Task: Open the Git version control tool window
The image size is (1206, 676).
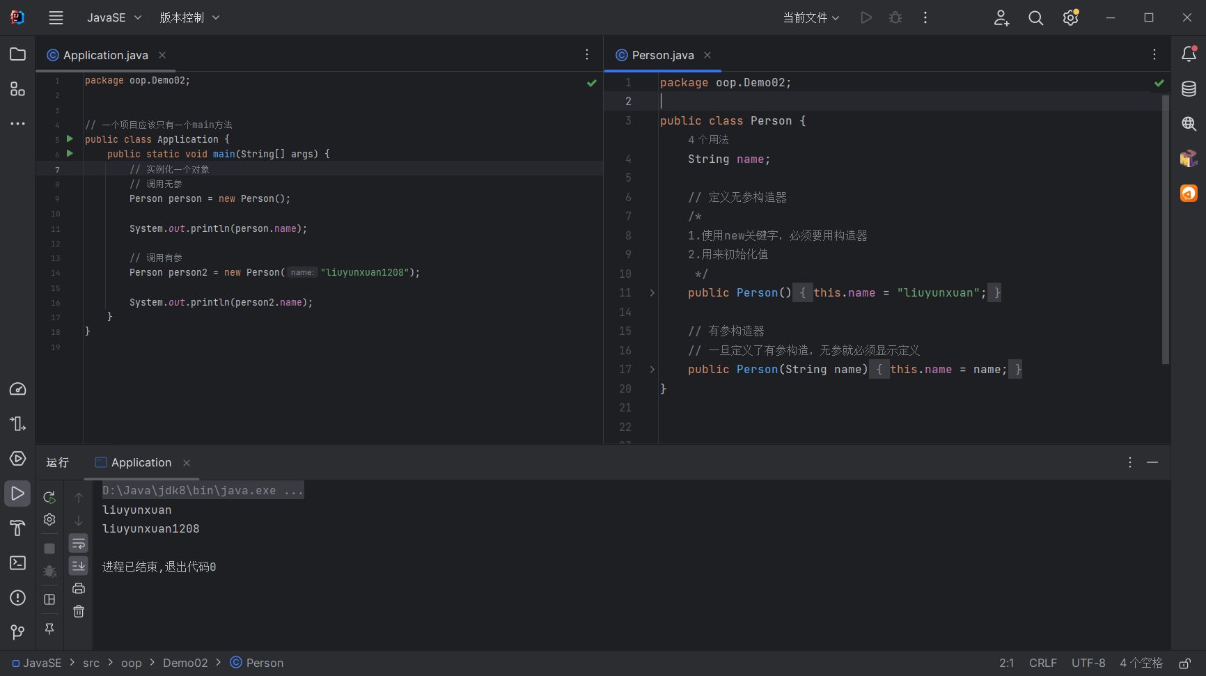Action: 17,632
